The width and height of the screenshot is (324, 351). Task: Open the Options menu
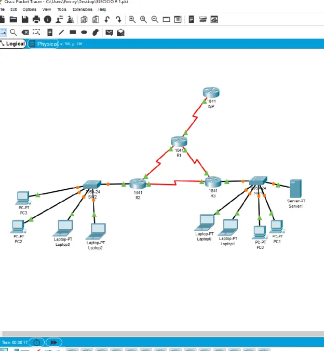pyautogui.click(x=30, y=9)
